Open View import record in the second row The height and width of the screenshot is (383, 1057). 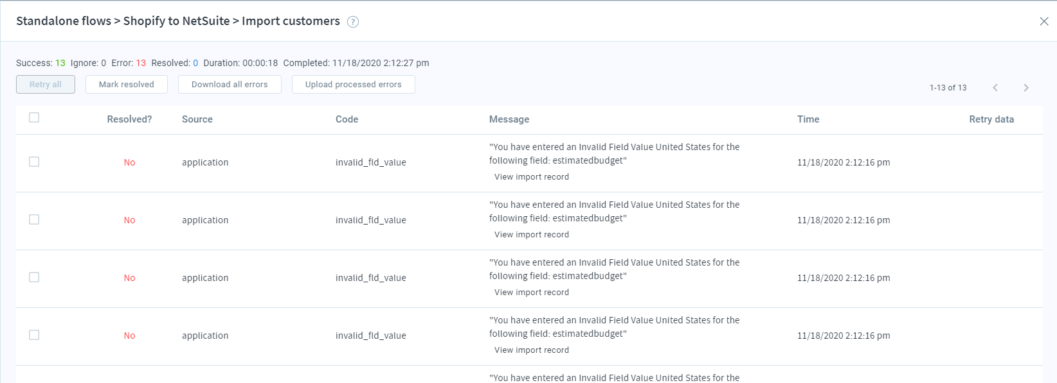click(532, 235)
